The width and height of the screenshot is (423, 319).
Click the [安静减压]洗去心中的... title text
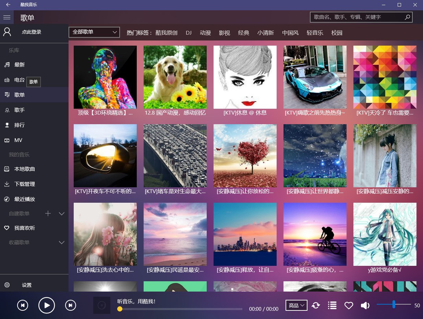(x=105, y=270)
